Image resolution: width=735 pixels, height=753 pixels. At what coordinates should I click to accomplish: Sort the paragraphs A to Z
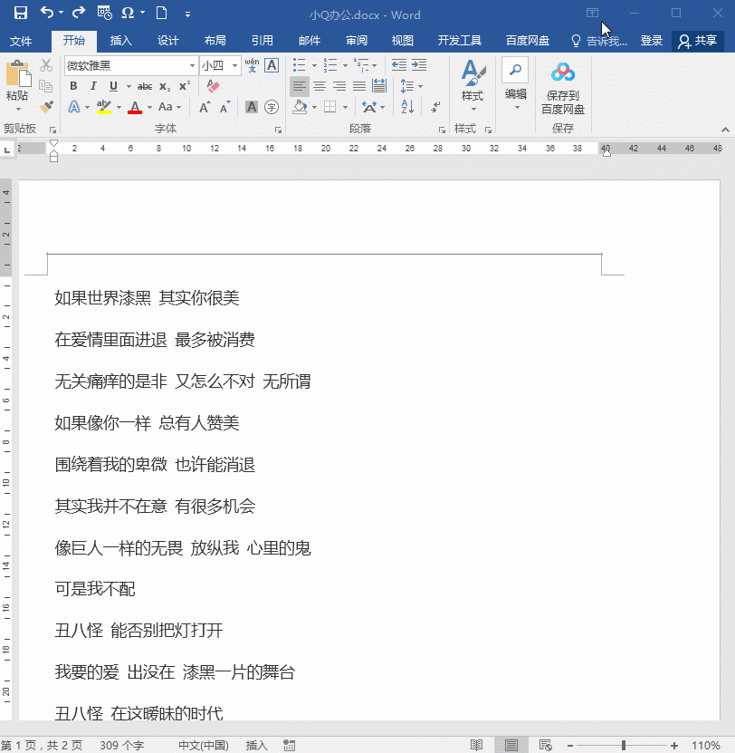click(407, 107)
